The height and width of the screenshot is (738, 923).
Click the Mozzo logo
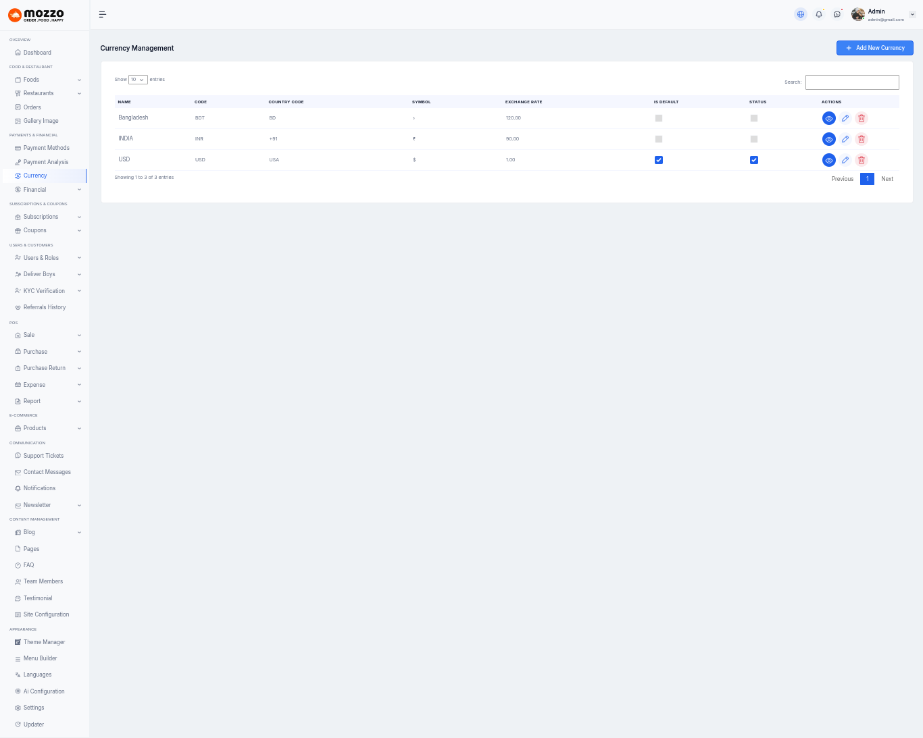point(36,15)
